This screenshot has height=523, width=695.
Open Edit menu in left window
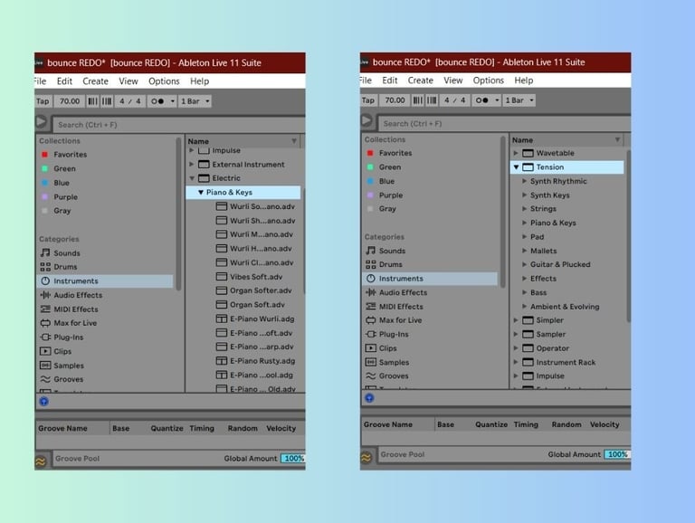[64, 81]
